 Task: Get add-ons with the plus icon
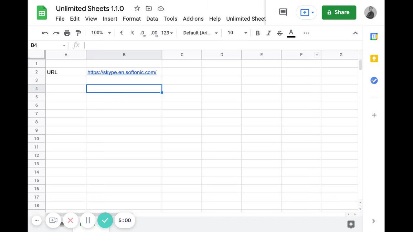coord(374,115)
